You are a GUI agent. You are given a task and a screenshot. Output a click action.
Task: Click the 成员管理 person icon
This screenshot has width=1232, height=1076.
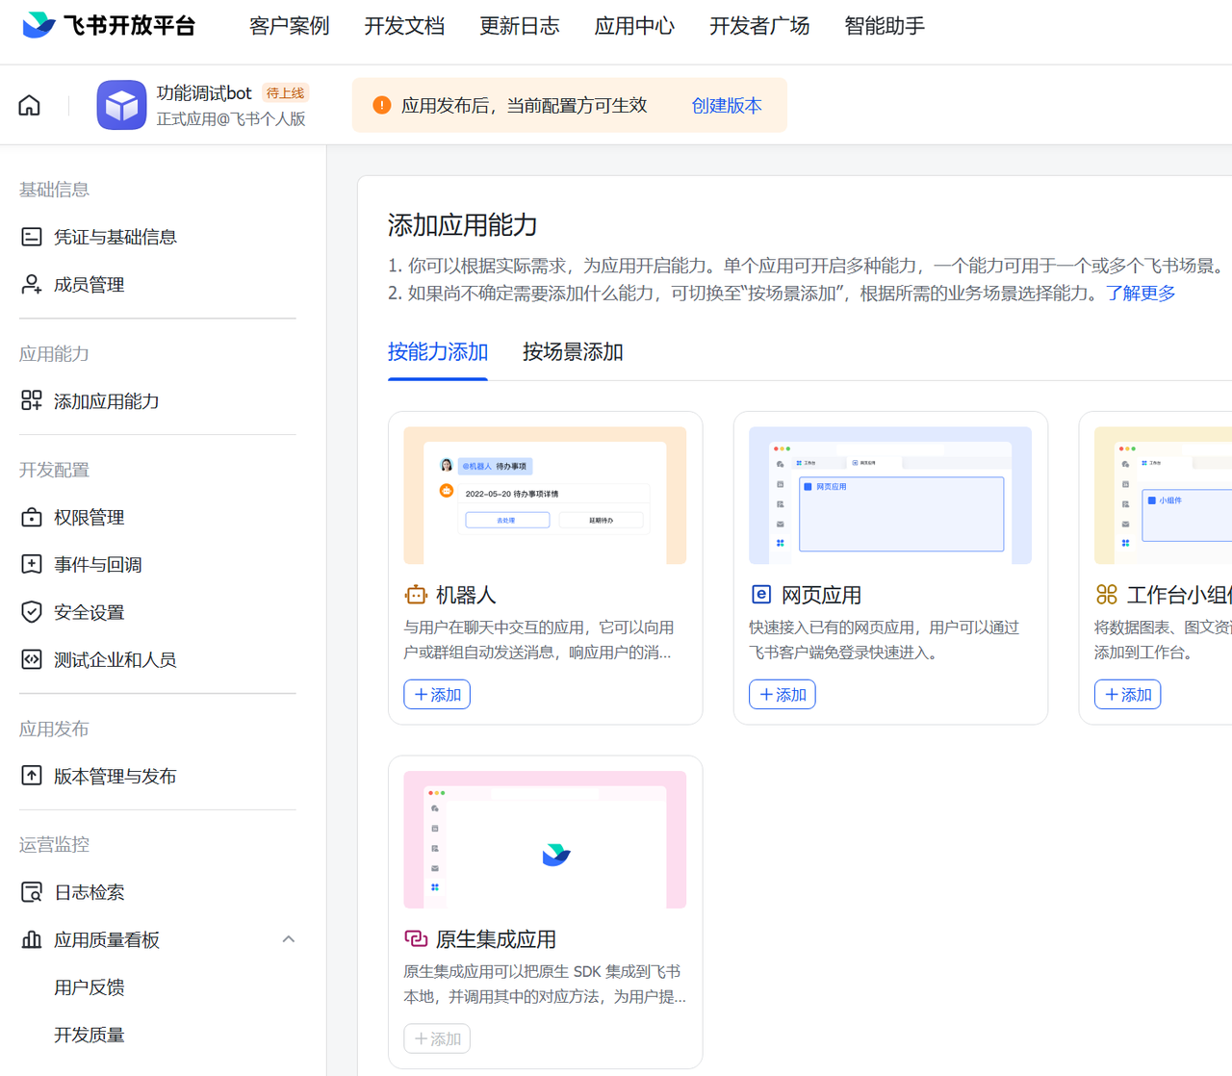32,285
